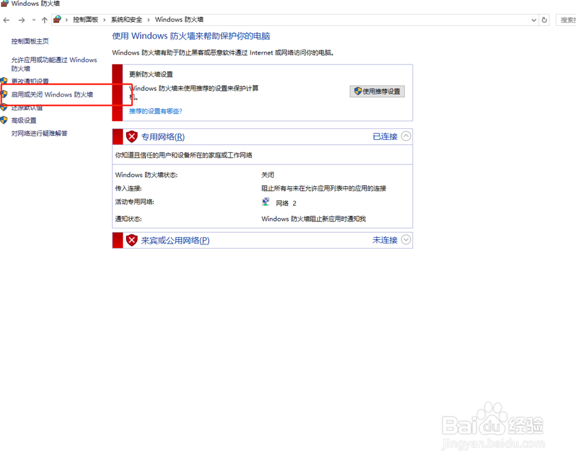Viewport: 576px width, 463px height.
Task: Expand the 来宾或公用网络 section chevron
Action: [x=406, y=240]
